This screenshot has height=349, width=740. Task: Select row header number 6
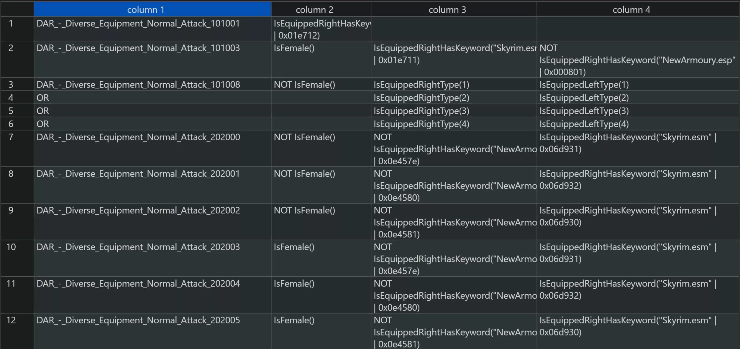pos(17,124)
